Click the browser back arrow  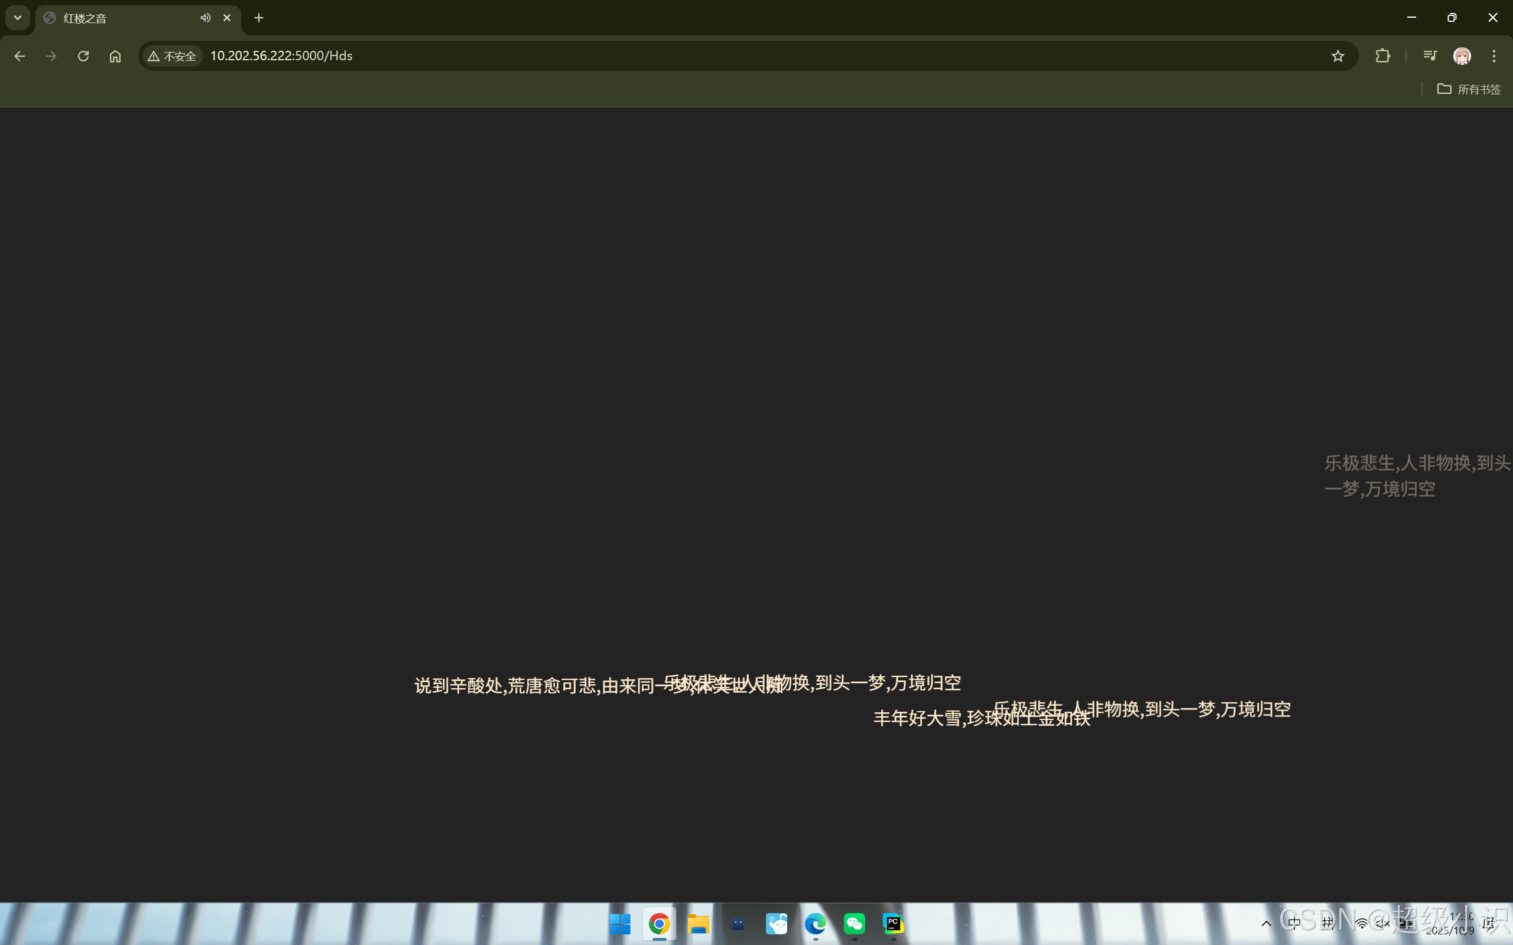20,56
